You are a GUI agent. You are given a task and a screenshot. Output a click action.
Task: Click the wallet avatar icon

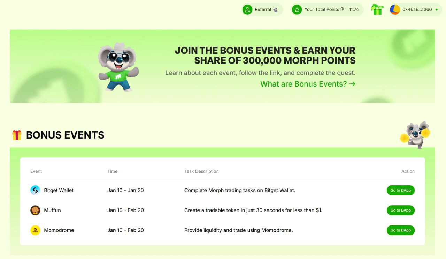tap(395, 10)
